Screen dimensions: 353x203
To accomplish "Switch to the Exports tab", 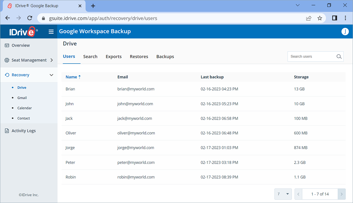I will coord(114,57).
